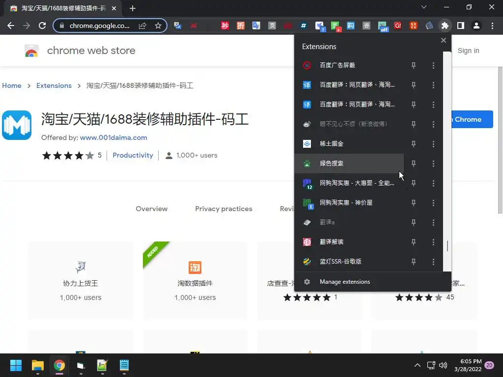Open the tab search dropdown arrow
Viewport: 503px width, 377px height.
(x=424, y=7)
